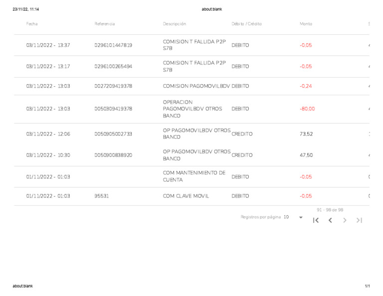Click the Descripción column header
This screenshot has width=383, height=296.
(175, 24)
